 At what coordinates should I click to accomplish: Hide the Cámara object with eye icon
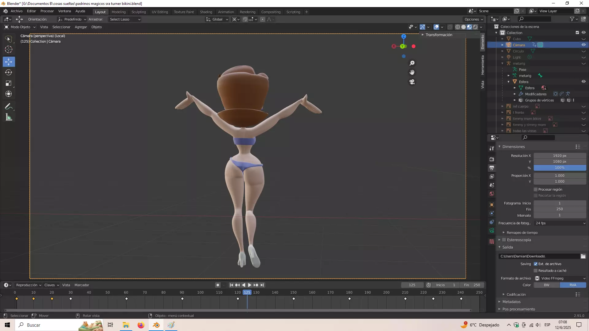click(583, 45)
